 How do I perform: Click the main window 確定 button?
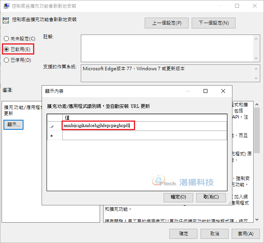pyautogui.click(x=183, y=234)
